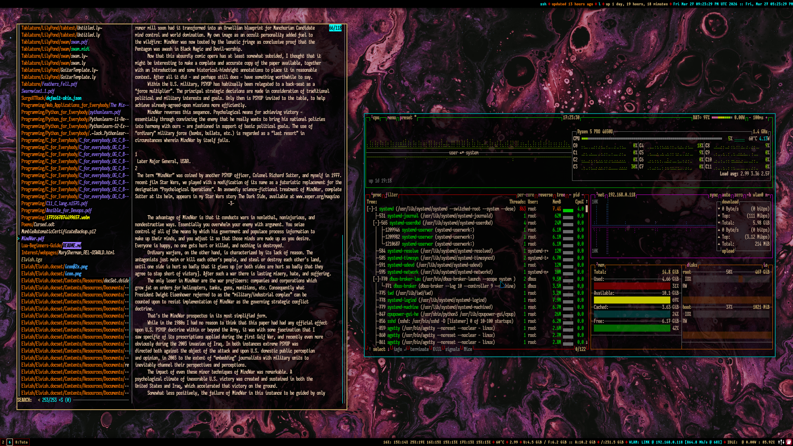Viewport: 793px width, 446px height.
Task: Click preset in the cpu box header
Action: [406, 118]
